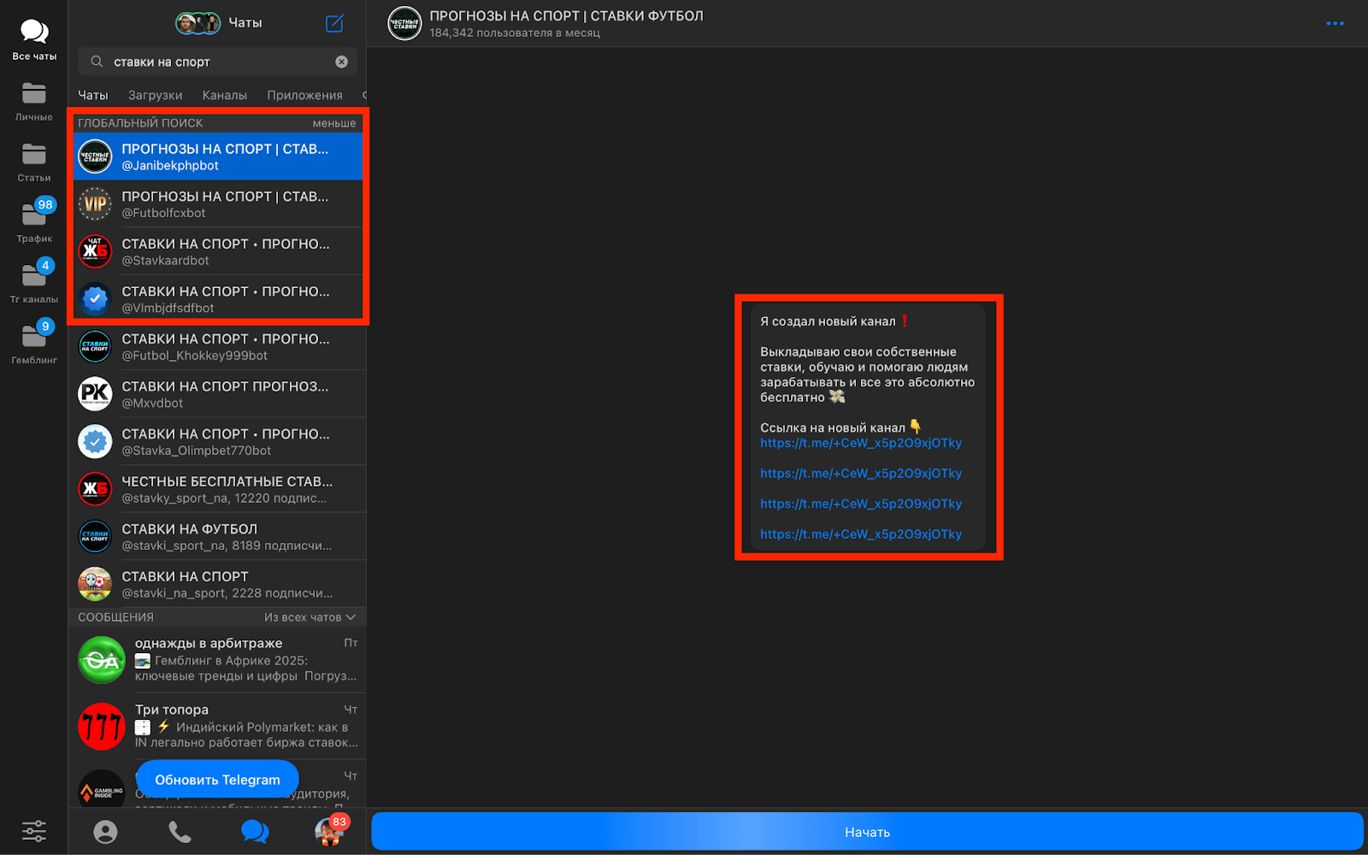
Task: Open the Личные folder
Action: [x=34, y=102]
